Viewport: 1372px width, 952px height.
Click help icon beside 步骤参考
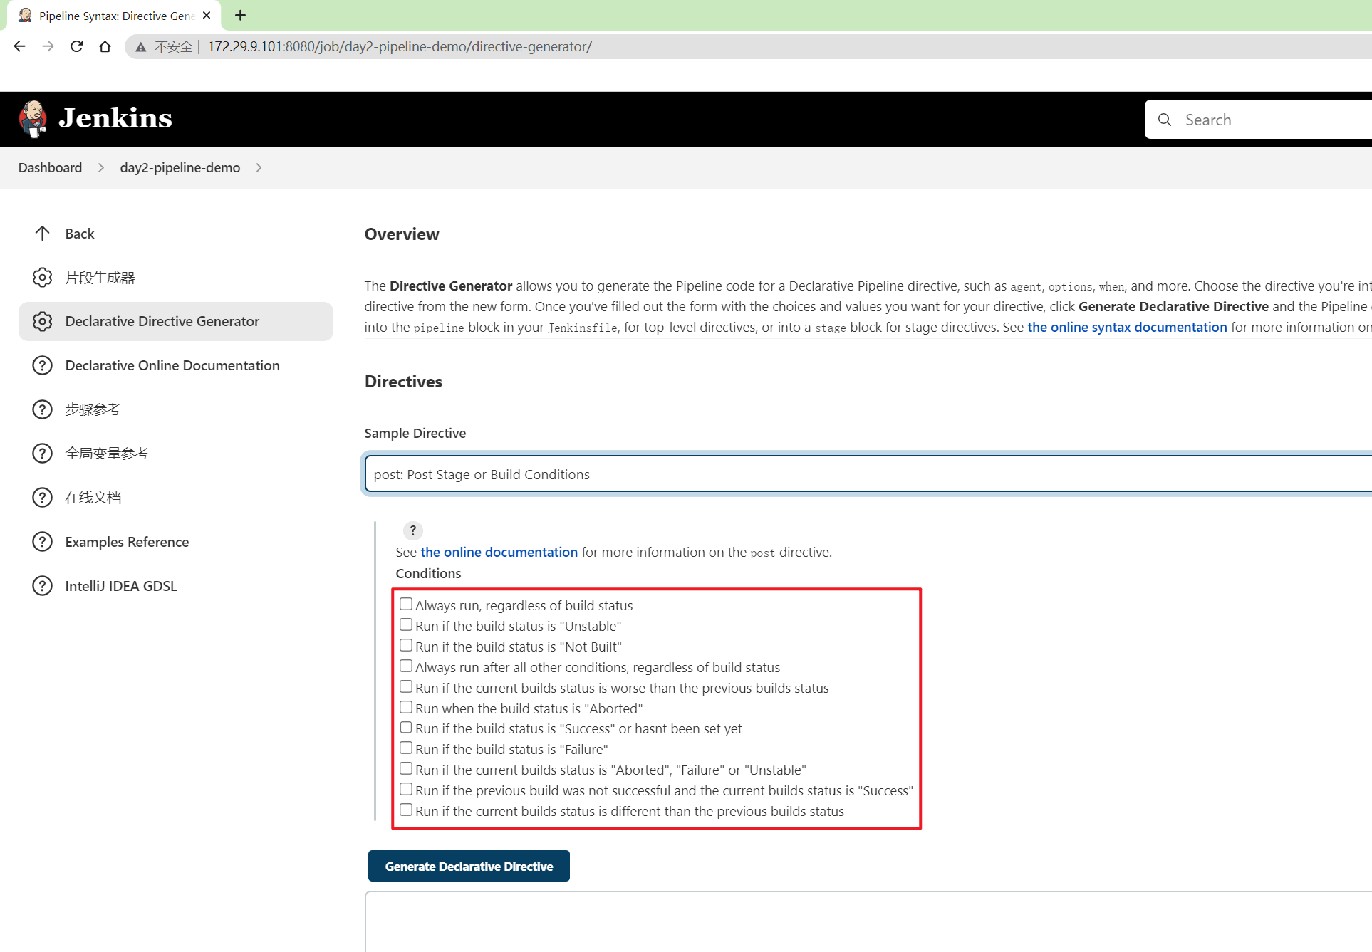(42, 409)
